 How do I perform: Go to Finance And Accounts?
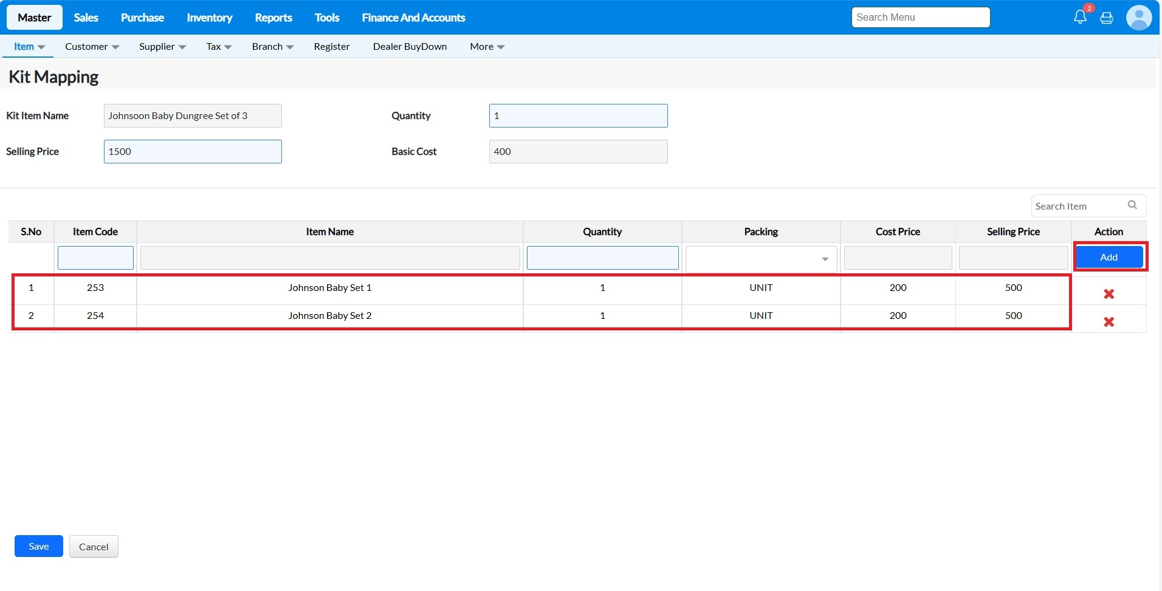pos(413,18)
